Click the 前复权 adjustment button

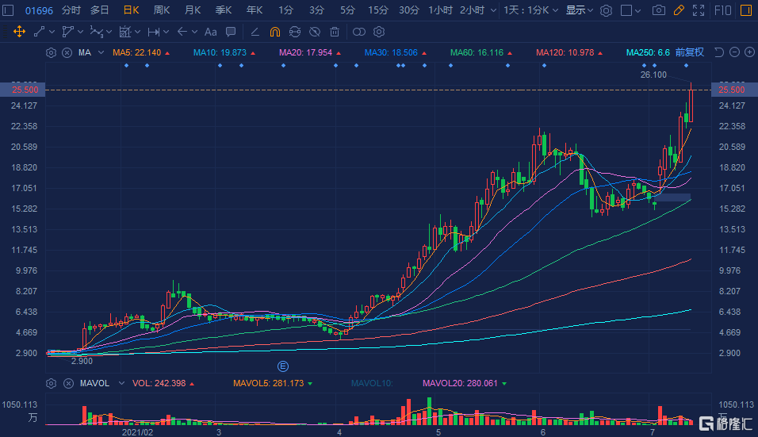coord(690,52)
